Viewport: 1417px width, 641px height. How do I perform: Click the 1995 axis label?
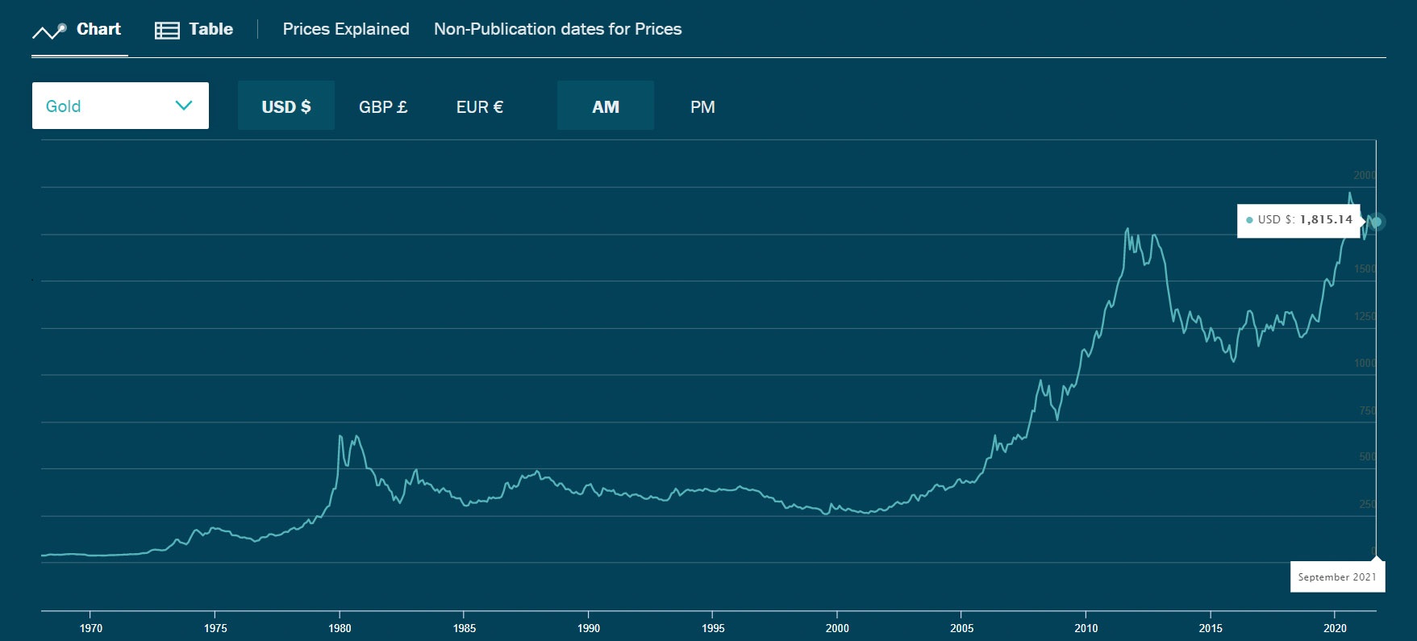coord(713,628)
